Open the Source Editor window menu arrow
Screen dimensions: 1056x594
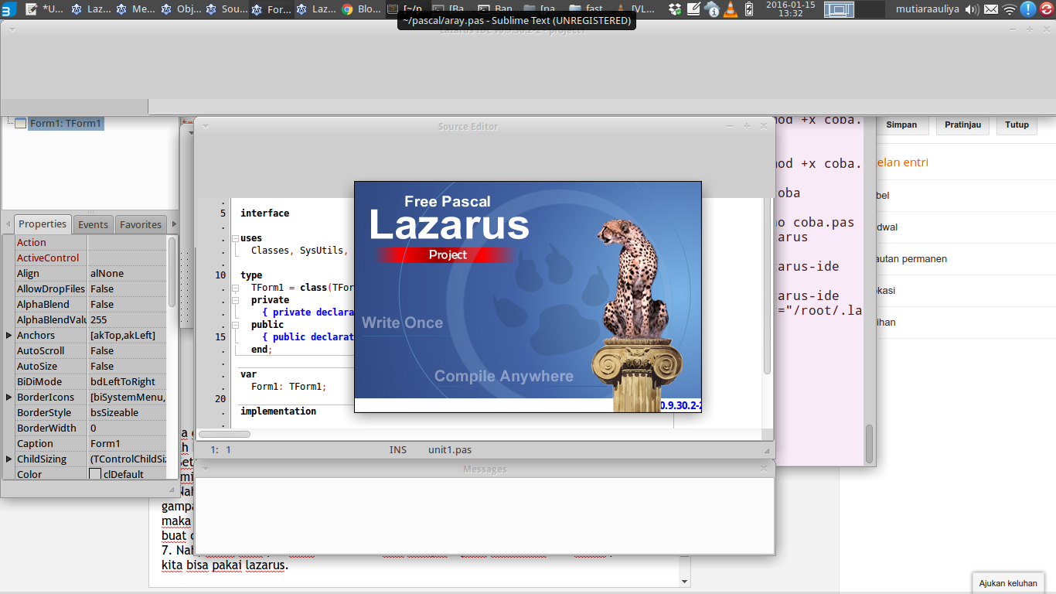(x=206, y=126)
